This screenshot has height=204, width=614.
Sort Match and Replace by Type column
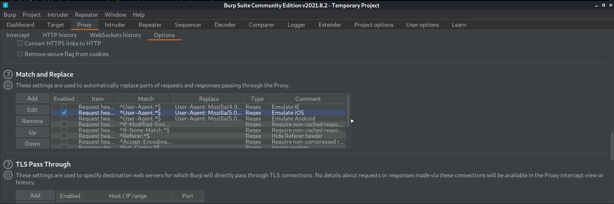[257, 99]
